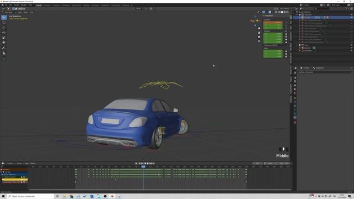The height and width of the screenshot is (199, 354).
Task: Toggle lock for first Scale value
Action: click(286, 51)
